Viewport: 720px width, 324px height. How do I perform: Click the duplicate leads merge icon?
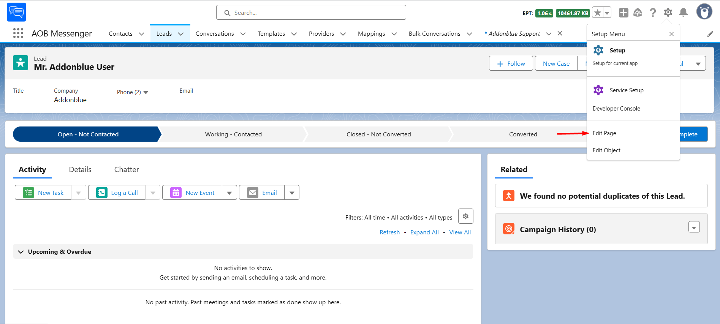pos(509,196)
